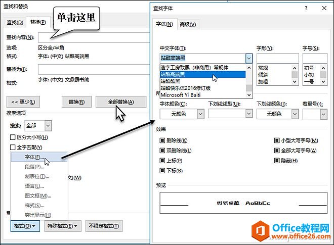Select Microsoft Yi Baiti font
The width and height of the screenshot is (334, 245).
[203, 95]
